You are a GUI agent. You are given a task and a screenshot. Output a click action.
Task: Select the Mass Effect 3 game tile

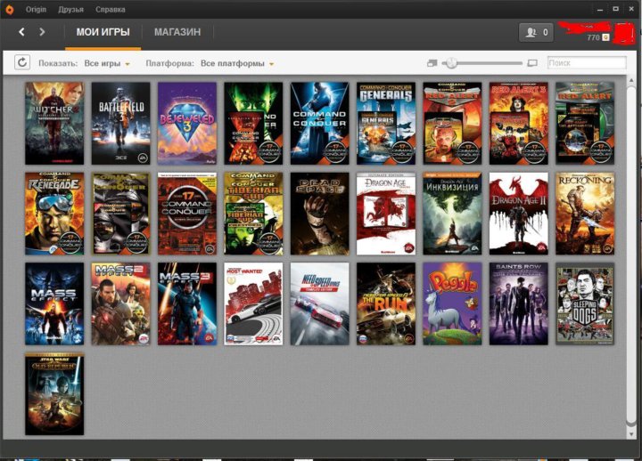point(187,304)
